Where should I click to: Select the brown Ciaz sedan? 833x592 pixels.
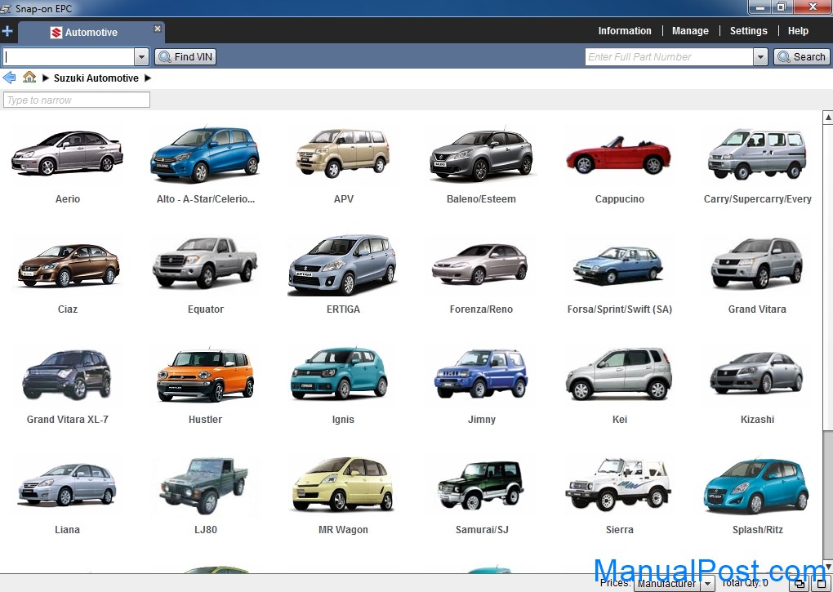point(68,265)
